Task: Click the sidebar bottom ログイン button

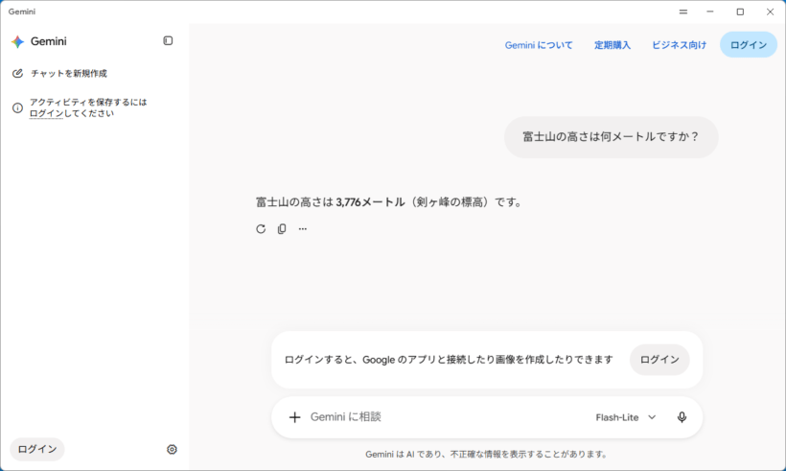Action: 37,449
